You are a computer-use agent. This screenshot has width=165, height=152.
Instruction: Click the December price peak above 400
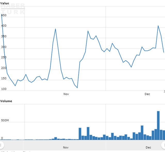coord(158,26)
